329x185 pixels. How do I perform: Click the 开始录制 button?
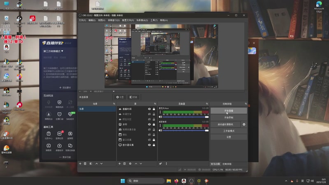(x=229, y=118)
